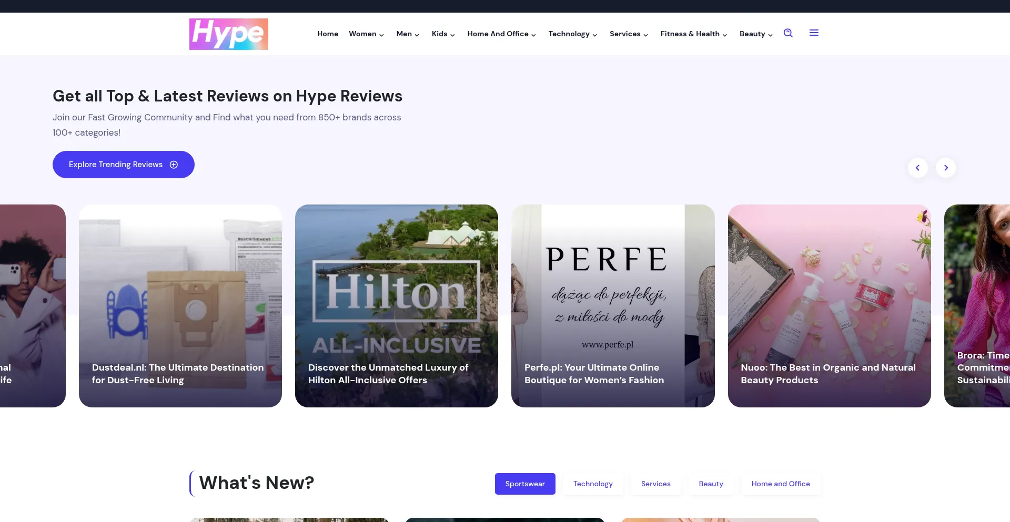Open the Perfe.pl review card
This screenshot has width=1010, height=522.
click(x=613, y=306)
